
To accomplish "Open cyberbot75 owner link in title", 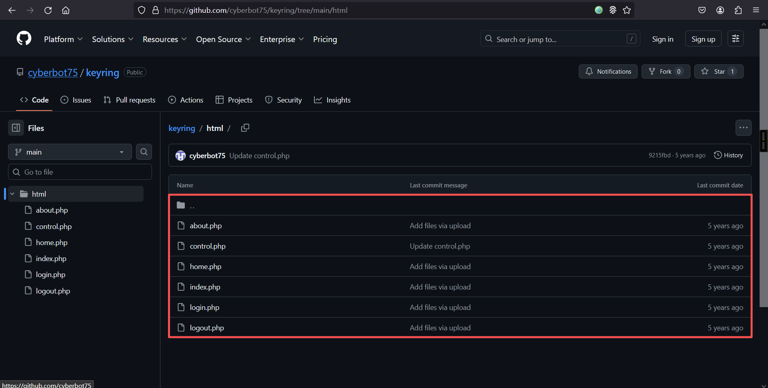I will tap(53, 72).
